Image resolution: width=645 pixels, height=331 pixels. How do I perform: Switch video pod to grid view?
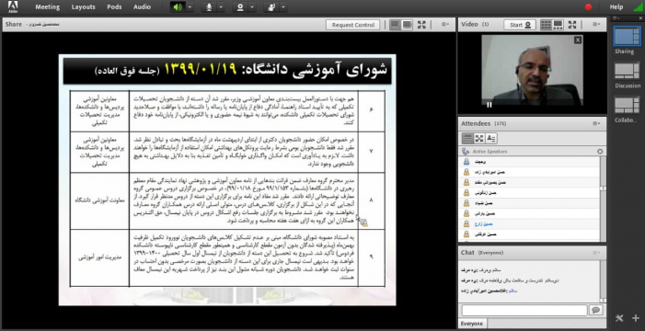546,25
